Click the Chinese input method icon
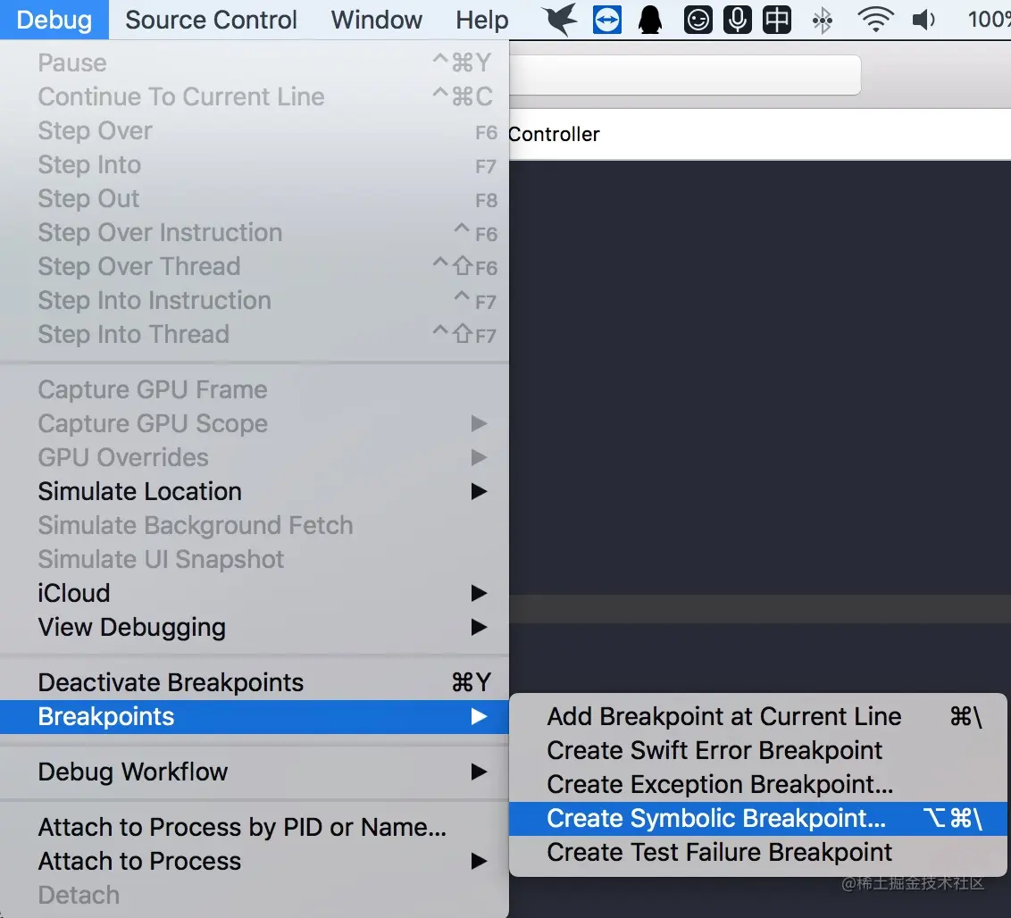Viewport: 1011px width, 918px height. tap(776, 20)
